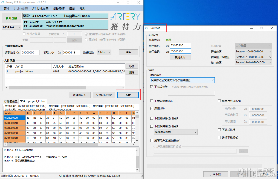The height and width of the screenshot is (179, 278).
Task: Minimize the 下载选项 dialog
Action: tap(251, 28)
